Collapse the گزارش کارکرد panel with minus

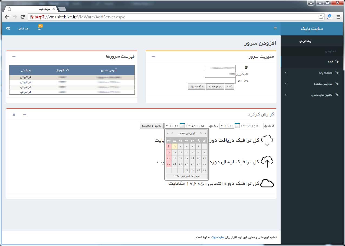[25, 115]
